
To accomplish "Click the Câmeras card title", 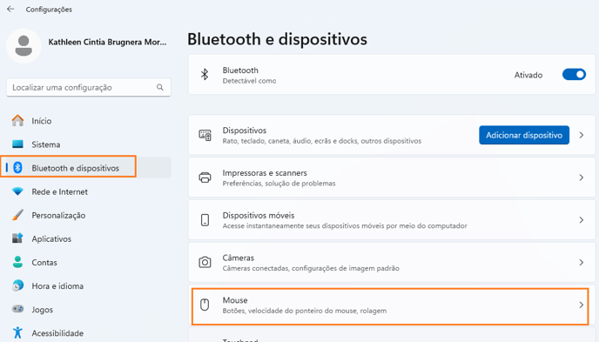I will 239,258.
